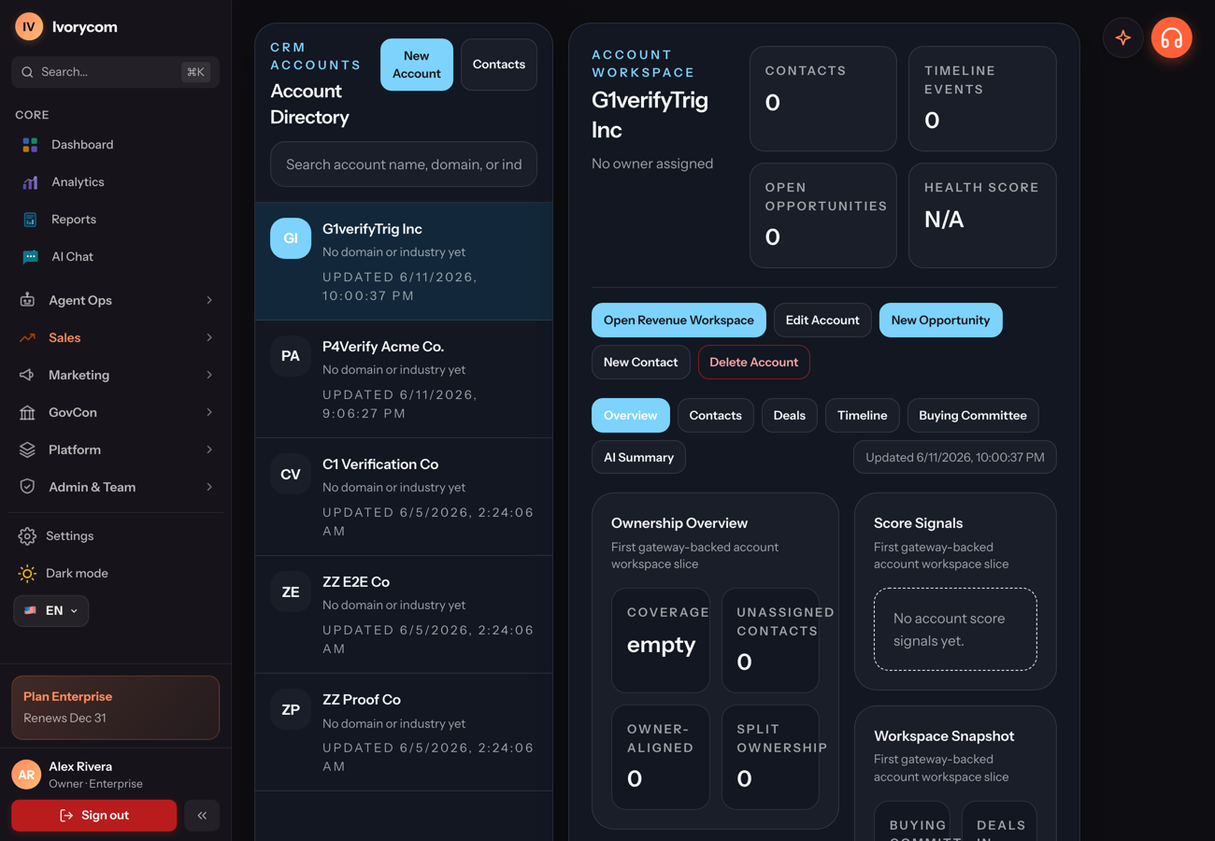This screenshot has width=1215, height=841.
Task: Click the Marketing megaphone icon
Action: pos(27,375)
